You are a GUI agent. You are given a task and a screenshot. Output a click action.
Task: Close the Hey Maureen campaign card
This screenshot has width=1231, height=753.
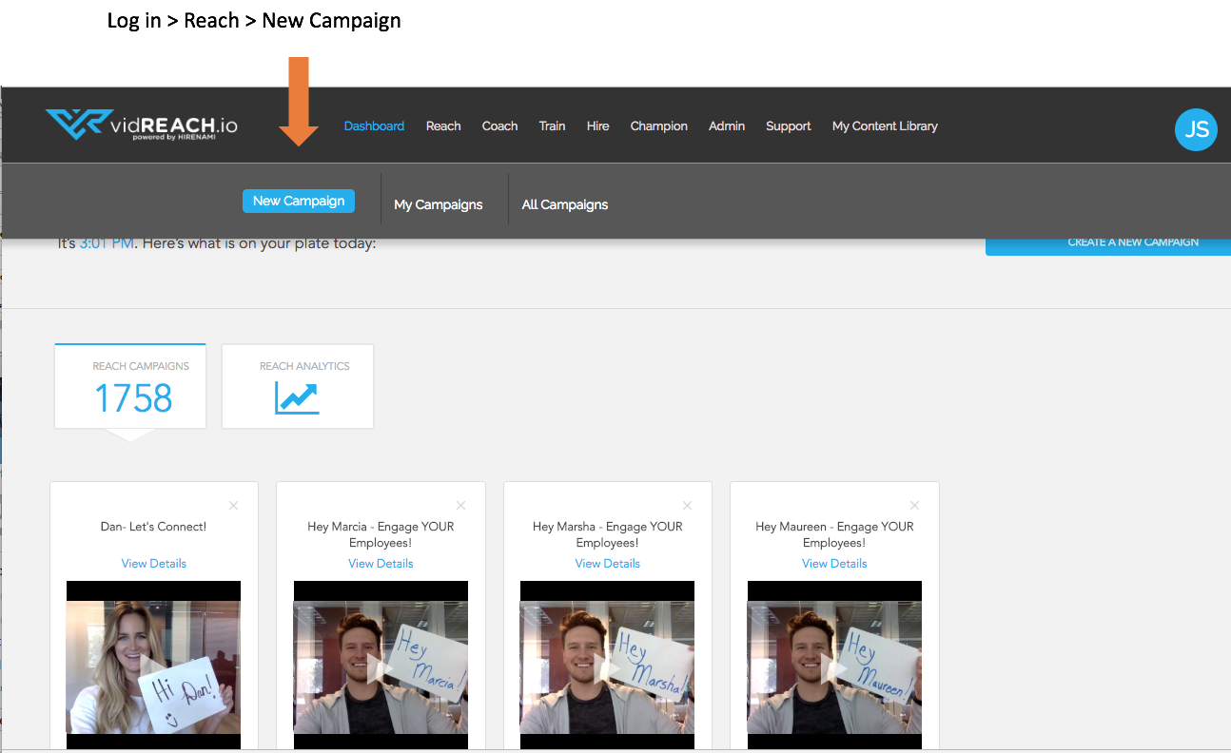click(915, 506)
